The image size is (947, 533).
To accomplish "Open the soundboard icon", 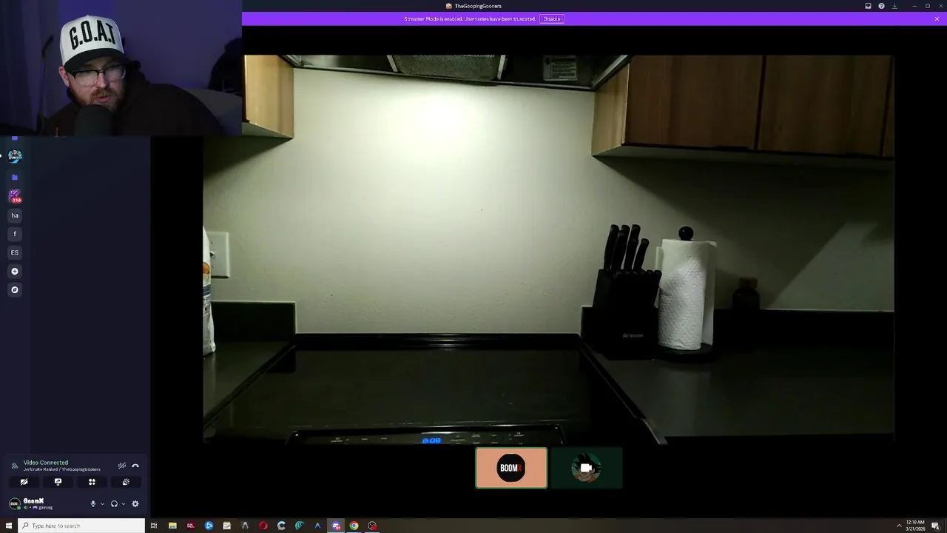I will tap(126, 482).
